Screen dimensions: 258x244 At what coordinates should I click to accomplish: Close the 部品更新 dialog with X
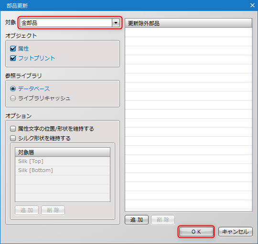pyautogui.click(x=252, y=5)
